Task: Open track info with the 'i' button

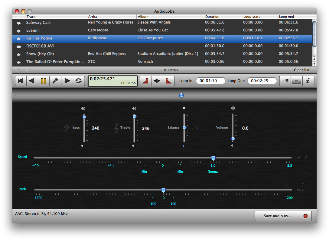Action: point(308,81)
